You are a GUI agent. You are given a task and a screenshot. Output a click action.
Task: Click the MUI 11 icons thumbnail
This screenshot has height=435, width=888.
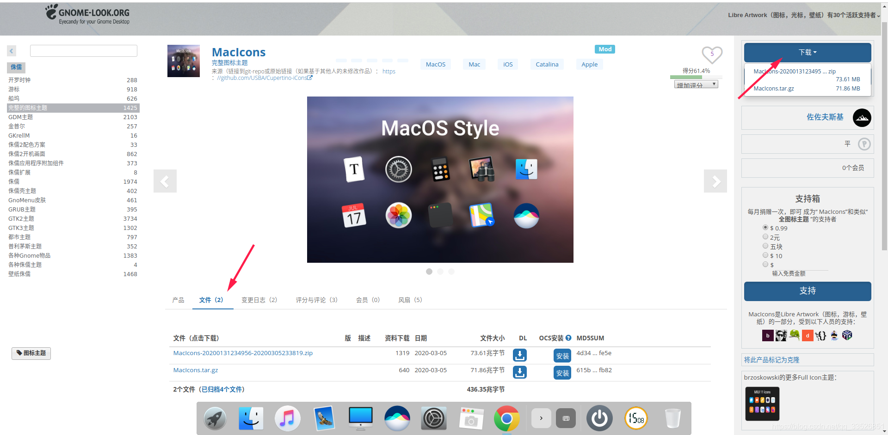(x=762, y=404)
